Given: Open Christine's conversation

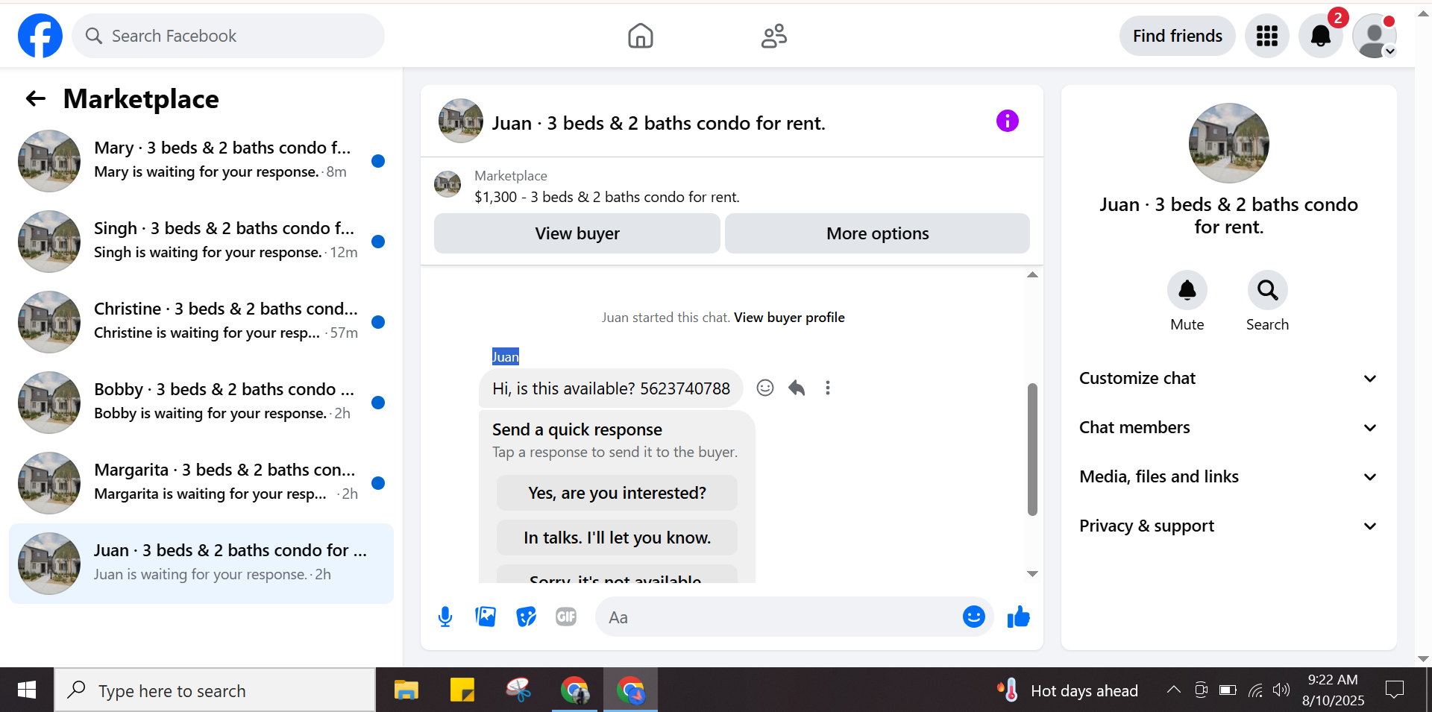Looking at the screenshot, I should click(x=201, y=321).
